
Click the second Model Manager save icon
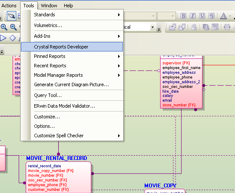coord(182,27)
